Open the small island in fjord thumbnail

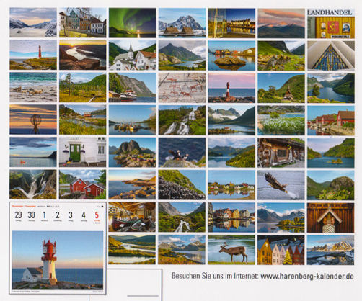click(331, 153)
